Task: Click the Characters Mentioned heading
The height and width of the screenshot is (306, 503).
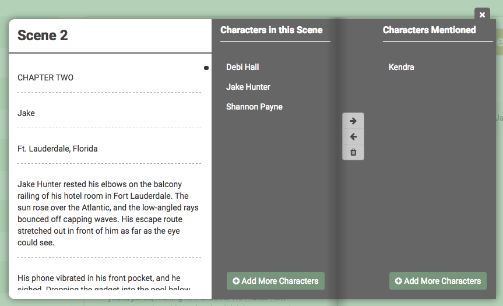Action: (x=429, y=30)
